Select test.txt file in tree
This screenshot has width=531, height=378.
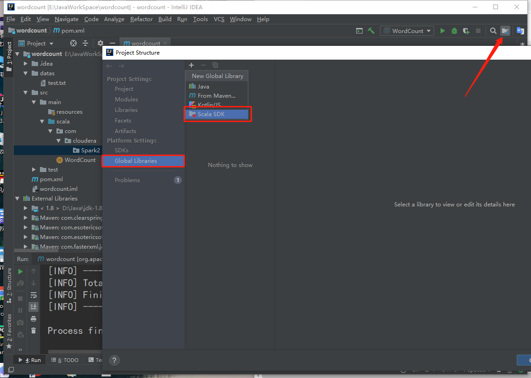click(56, 83)
